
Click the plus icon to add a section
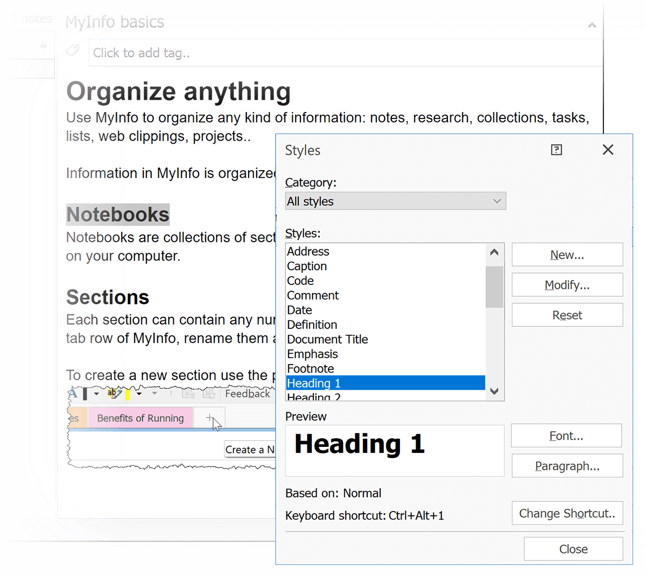210,418
